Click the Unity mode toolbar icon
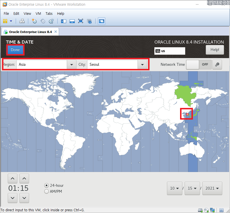 (89, 21)
